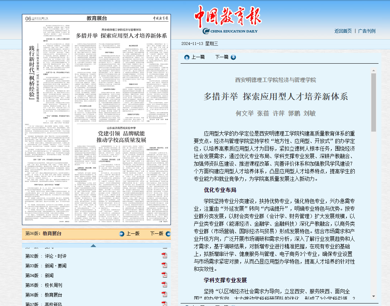Open the 广告刊例 link
The image size is (390, 306).
[367, 31]
